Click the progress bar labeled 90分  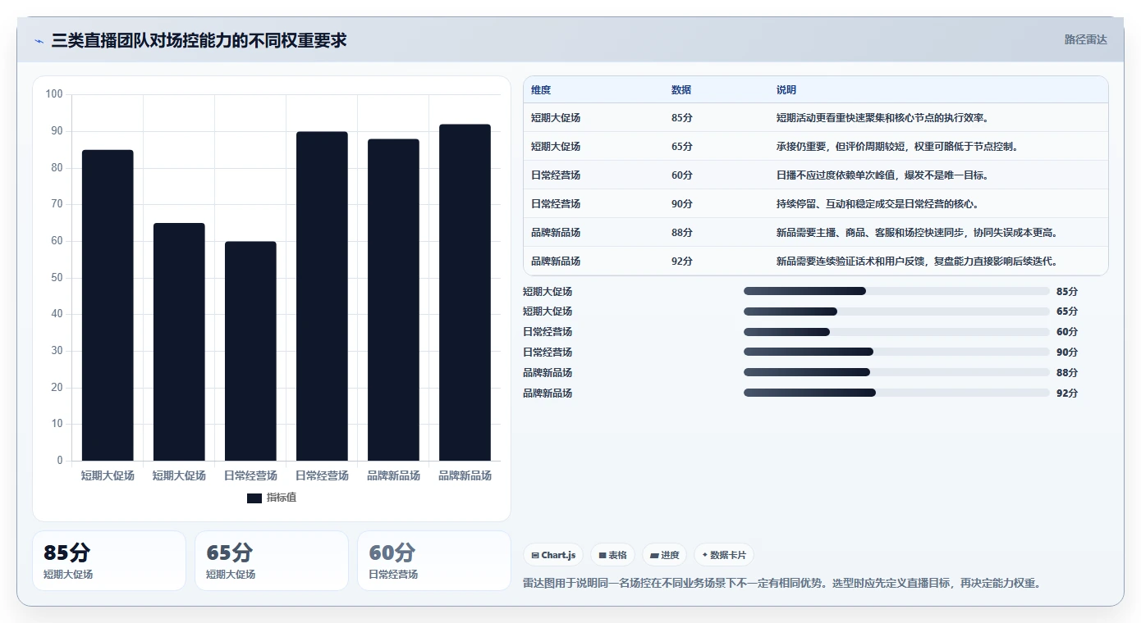click(896, 352)
